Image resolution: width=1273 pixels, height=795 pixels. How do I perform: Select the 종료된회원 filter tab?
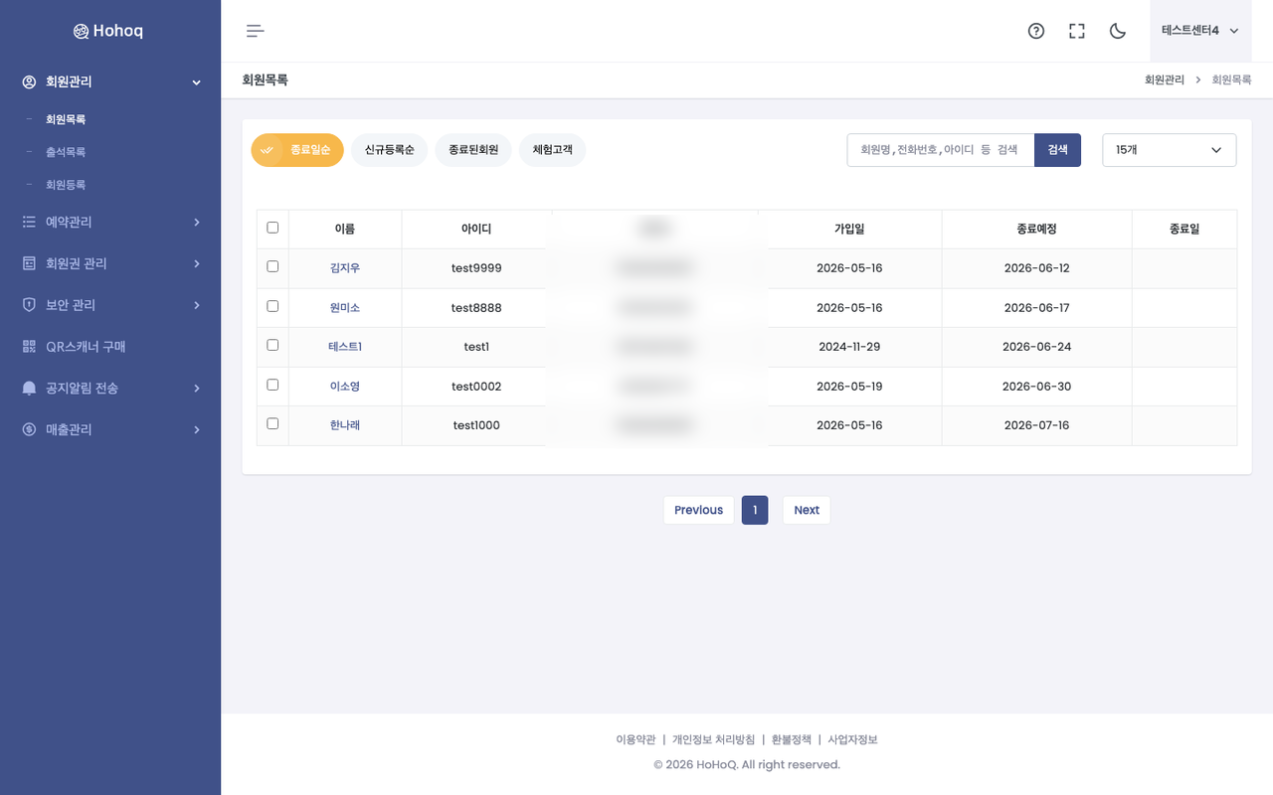pyautogui.click(x=473, y=150)
